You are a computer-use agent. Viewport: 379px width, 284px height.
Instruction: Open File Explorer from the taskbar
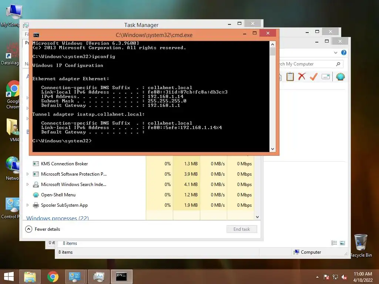click(x=30, y=277)
